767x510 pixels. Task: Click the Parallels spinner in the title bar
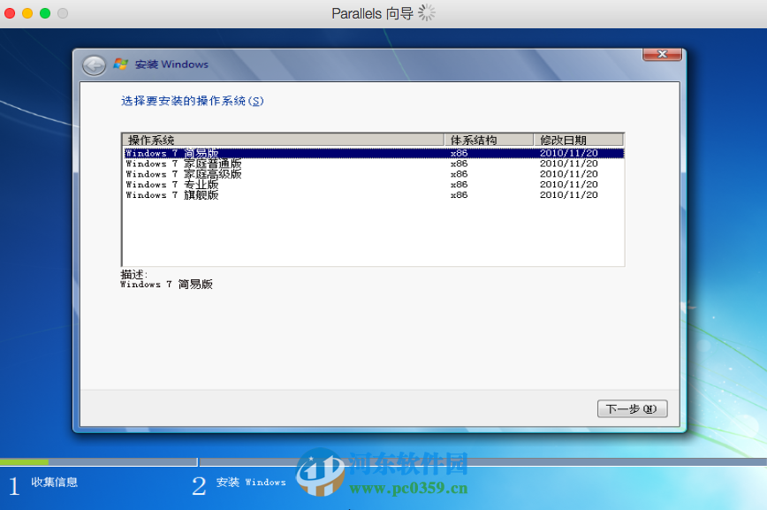click(x=426, y=12)
